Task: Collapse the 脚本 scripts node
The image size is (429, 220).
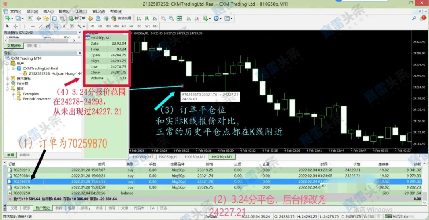Action: 8,89
